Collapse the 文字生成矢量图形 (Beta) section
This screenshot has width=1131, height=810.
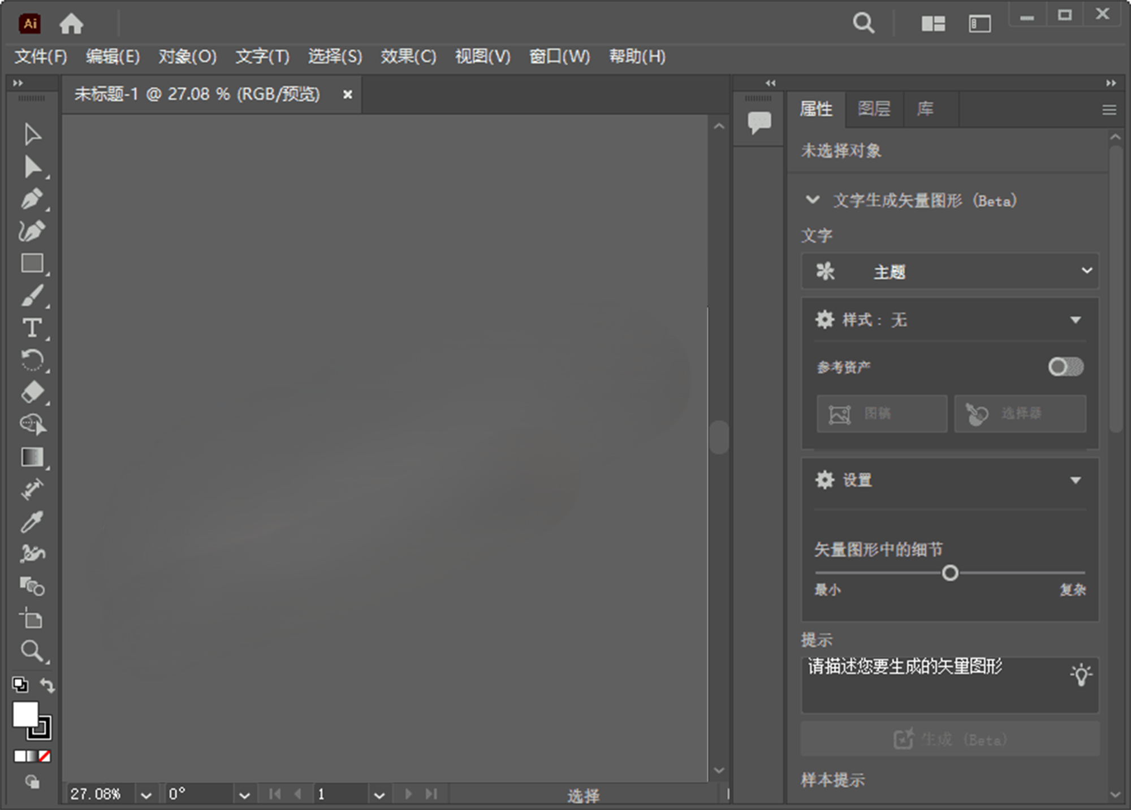coord(813,200)
